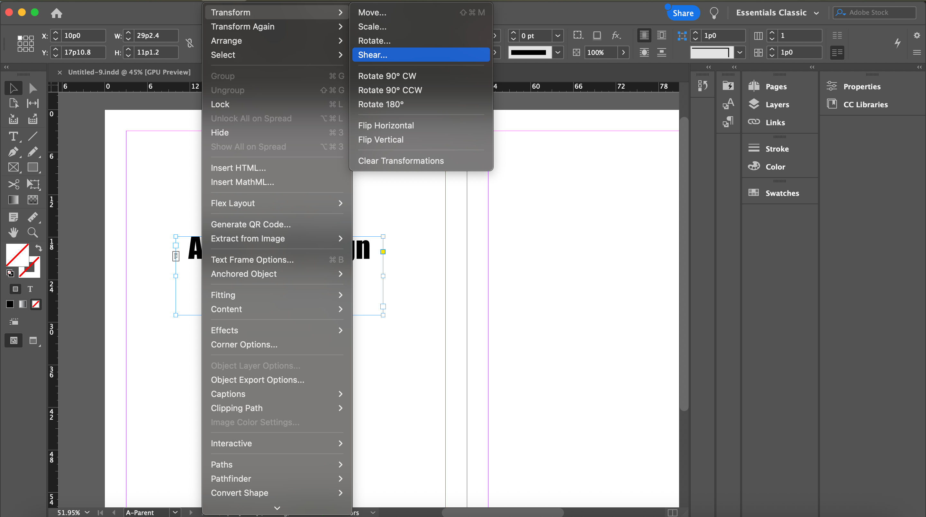Toggle constrain proportions for width and height

[190, 43]
